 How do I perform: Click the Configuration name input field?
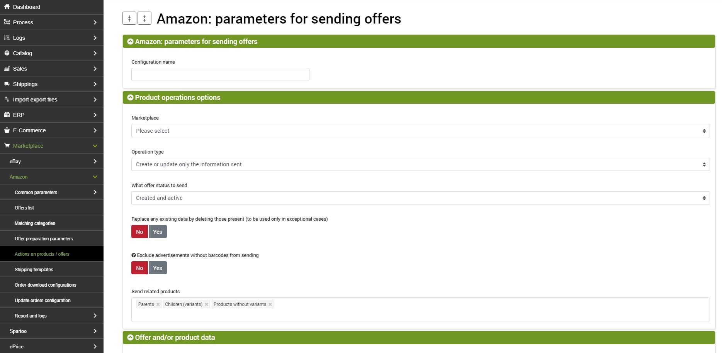(220, 74)
